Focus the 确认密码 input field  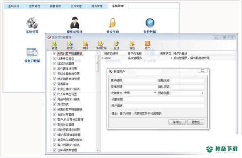coord(188,87)
